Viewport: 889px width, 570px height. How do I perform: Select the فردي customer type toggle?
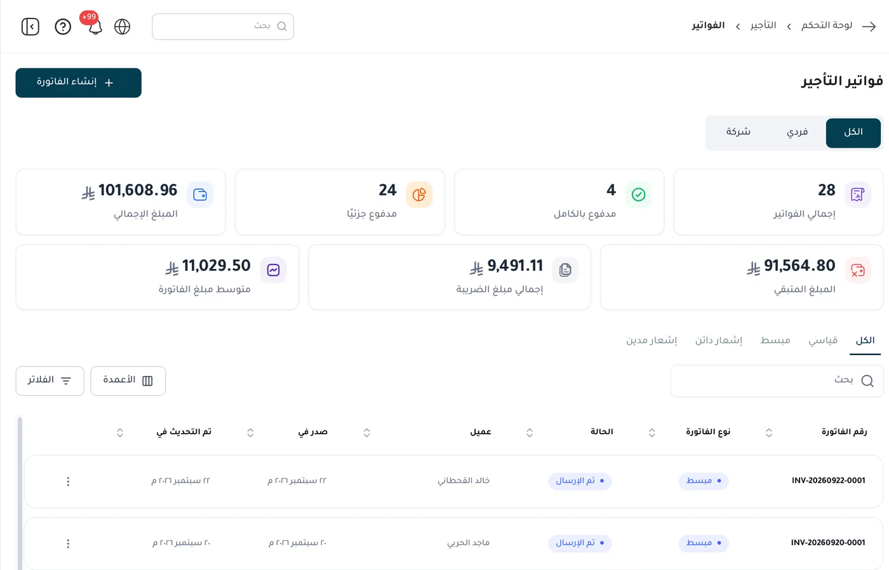click(x=797, y=133)
